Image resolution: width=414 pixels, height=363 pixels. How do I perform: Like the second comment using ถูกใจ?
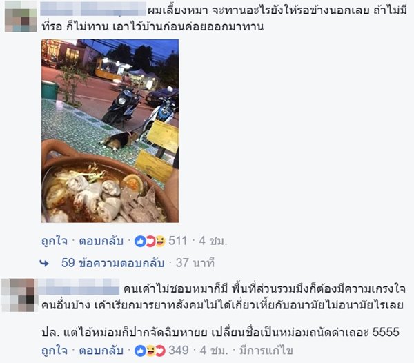pyautogui.click(x=55, y=351)
